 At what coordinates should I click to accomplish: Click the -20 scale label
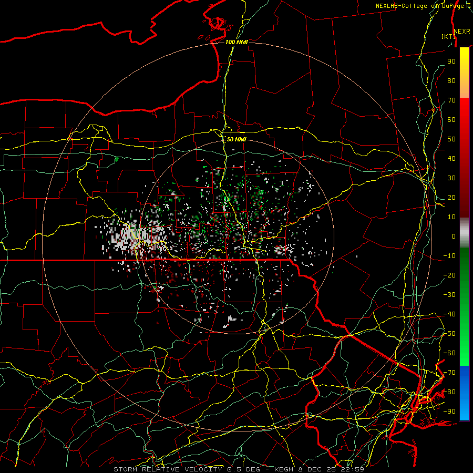click(449, 275)
